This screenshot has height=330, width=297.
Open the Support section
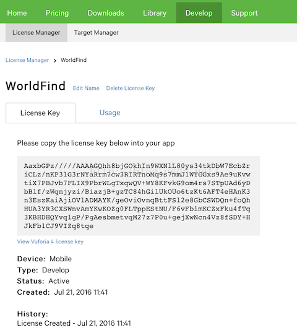(244, 13)
